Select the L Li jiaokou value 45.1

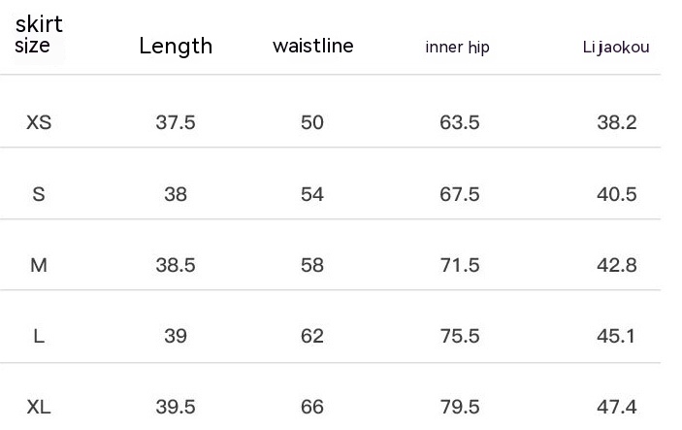(x=616, y=336)
